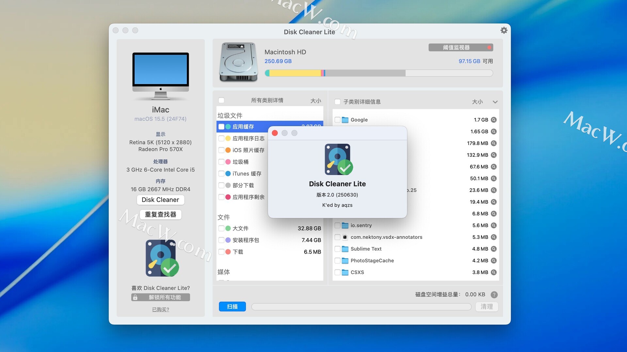This screenshot has width=627, height=352.
Task: Click the io.sentry folder icon
Action: coord(345,226)
